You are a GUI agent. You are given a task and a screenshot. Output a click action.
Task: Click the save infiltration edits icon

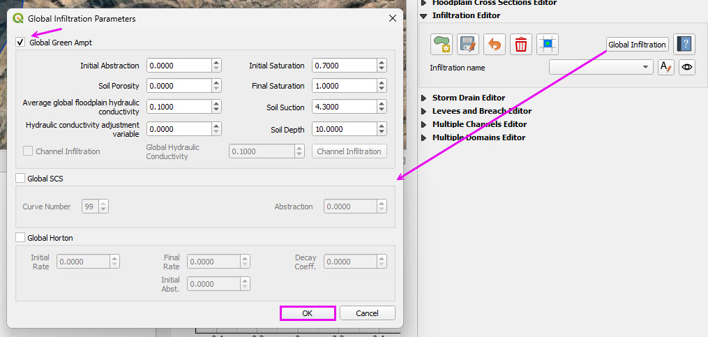click(468, 45)
